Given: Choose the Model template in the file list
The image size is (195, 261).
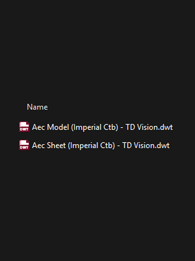Looking at the screenshot, I should [102, 127].
